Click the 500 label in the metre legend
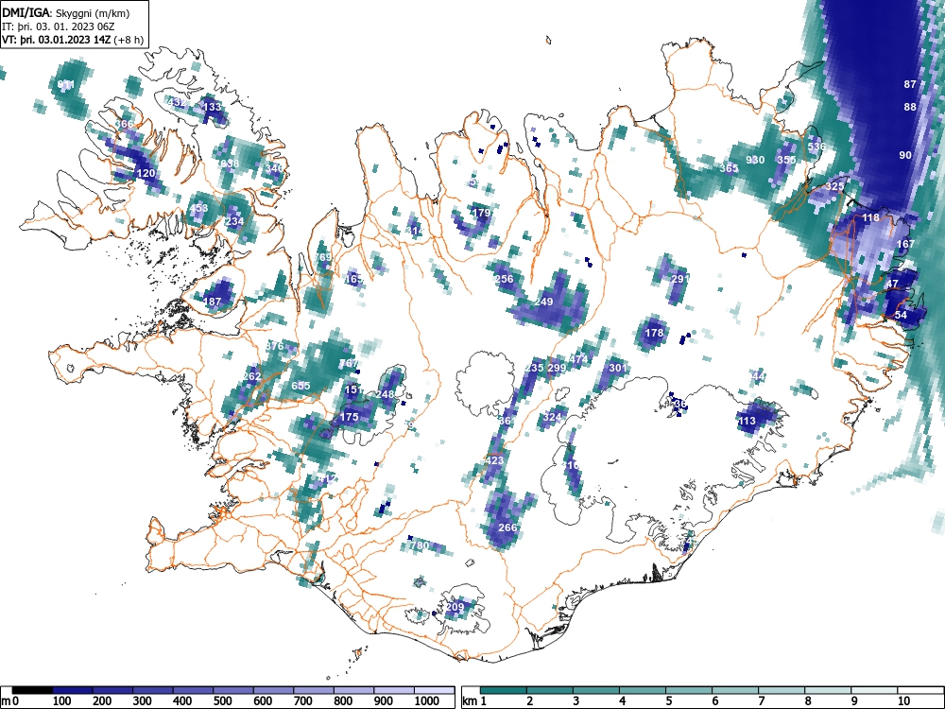 click(222, 701)
